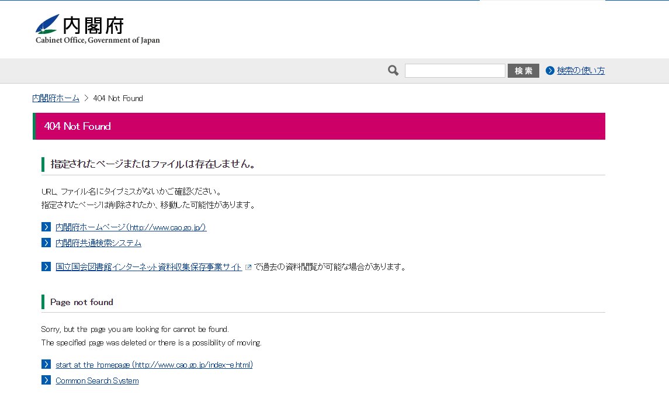Screen dimensions: 669x398
Task: Click the pink 404 Not Found heading banner
Action: 318,126
